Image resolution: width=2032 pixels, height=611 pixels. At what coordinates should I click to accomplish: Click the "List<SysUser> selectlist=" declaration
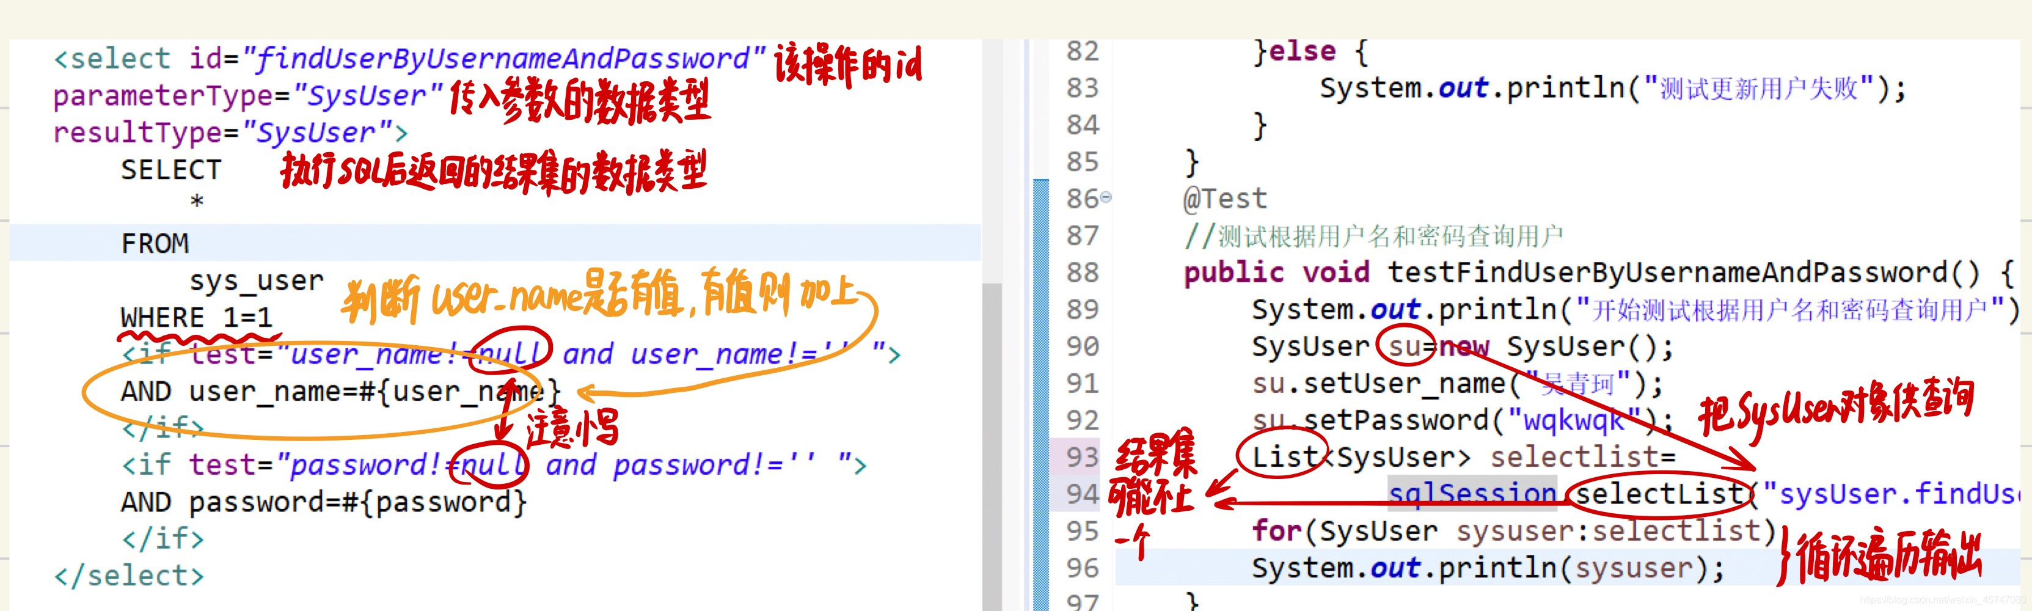coord(1463,457)
